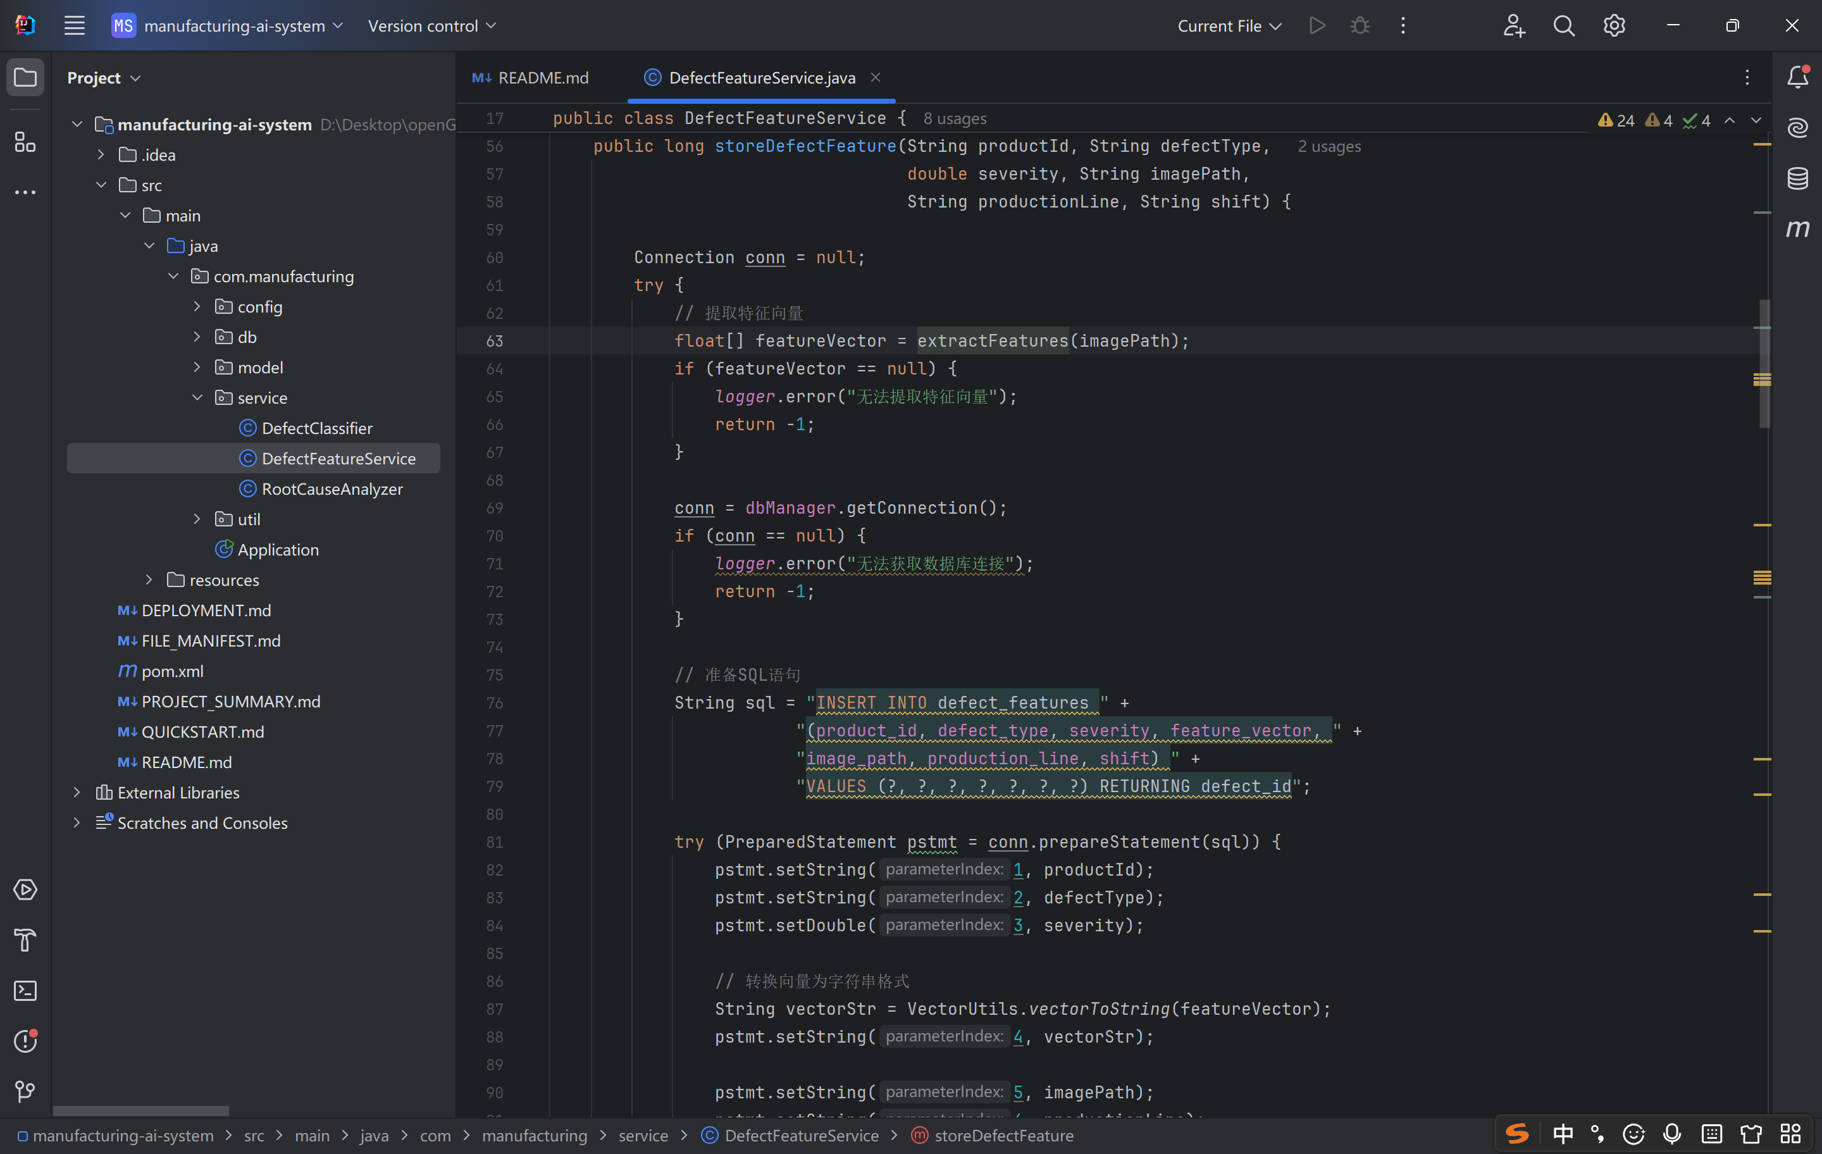The image size is (1822, 1154).
Task: Open the Maven tool window
Action: click(1797, 228)
